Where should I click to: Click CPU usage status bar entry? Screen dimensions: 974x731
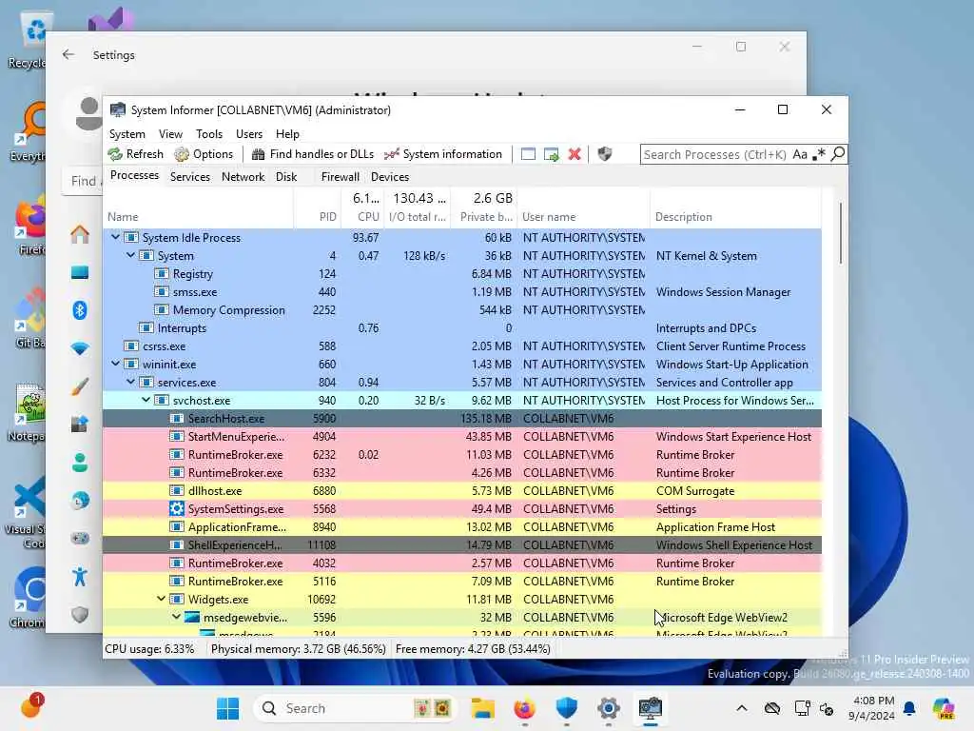click(x=149, y=649)
